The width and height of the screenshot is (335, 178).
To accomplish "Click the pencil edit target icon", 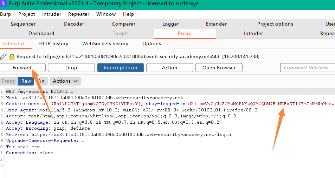I will click(3, 56).
